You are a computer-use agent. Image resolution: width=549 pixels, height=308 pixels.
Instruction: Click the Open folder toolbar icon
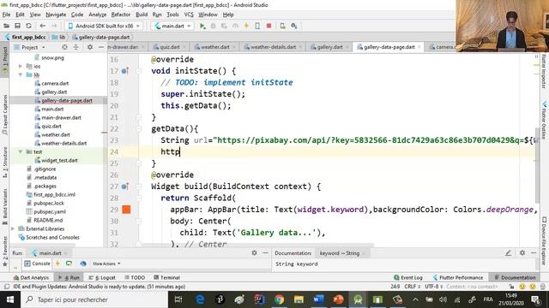pos(6,26)
